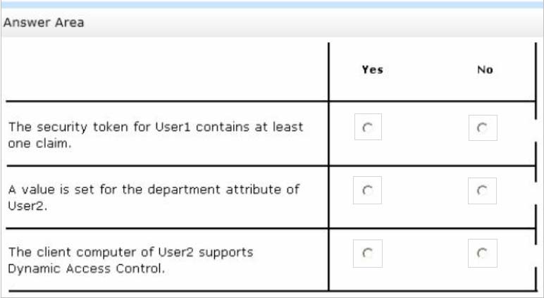Click the word department in second statement
This screenshot has height=298, width=544.
click(184, 190)
